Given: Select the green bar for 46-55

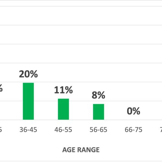Looking at the screenshot, I should pyautogui.click(x=64, y=109).
